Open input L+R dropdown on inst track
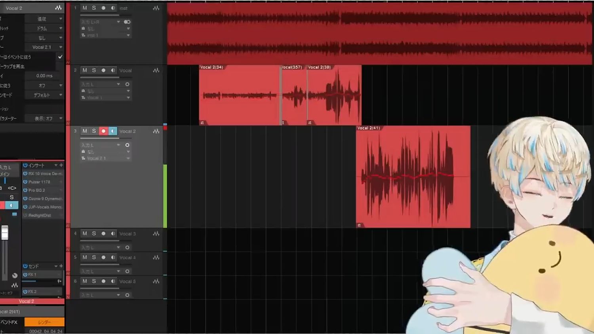Image resolution: width=594 pixels, height=334 pixels. pos(101,22)
